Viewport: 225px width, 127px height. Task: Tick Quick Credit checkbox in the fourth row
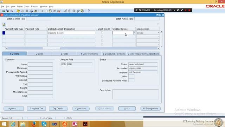pyautogui.click(x=102, y=44)
